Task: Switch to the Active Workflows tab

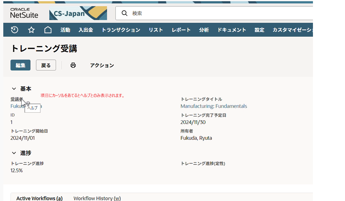Action: tap(40, 198)
